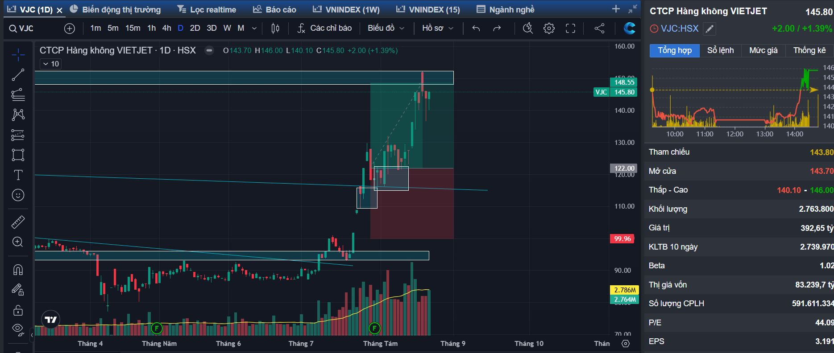834x353 pixels.
Task: Toggle lock all drawing tools
Action: coord(18,310)
